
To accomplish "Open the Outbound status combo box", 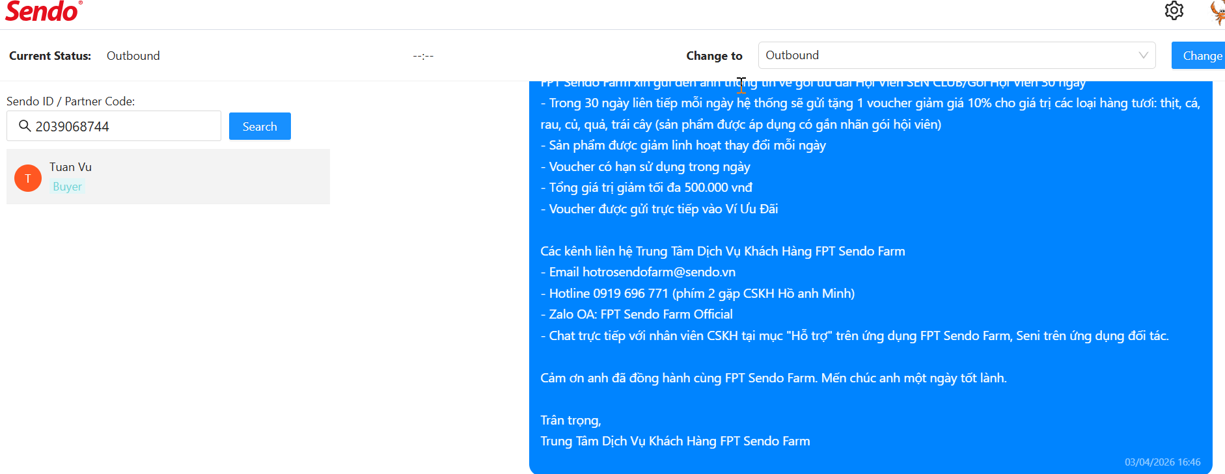I will coord(957,55).
